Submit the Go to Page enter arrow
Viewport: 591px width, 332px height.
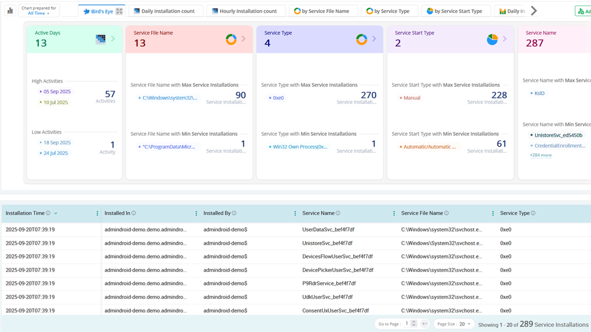(x=425, y=324)
